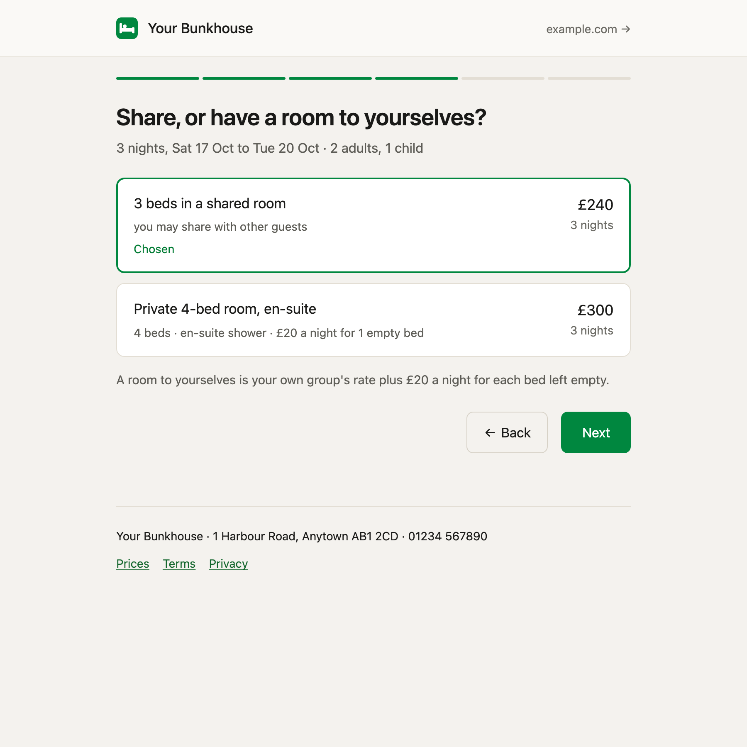Click the first green progress step segment
The width and height of the screenshot is (747, 747).
(x=158, y=78)
